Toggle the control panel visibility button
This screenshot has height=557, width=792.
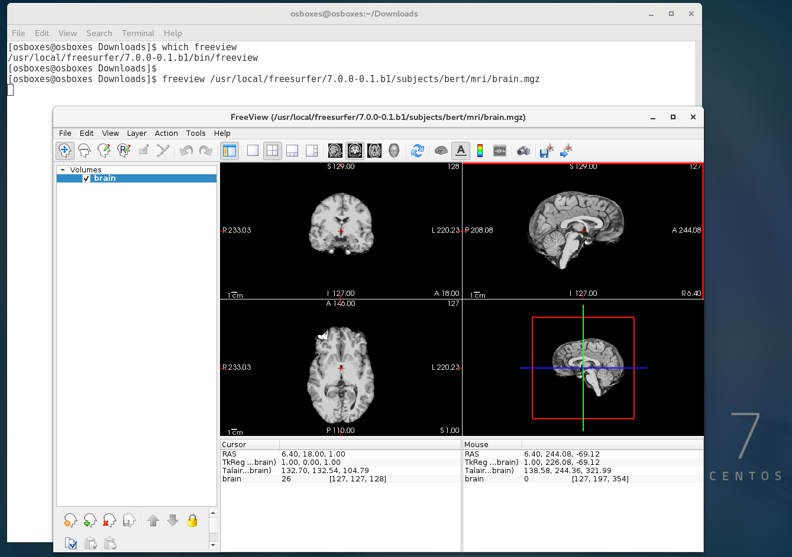229,151
